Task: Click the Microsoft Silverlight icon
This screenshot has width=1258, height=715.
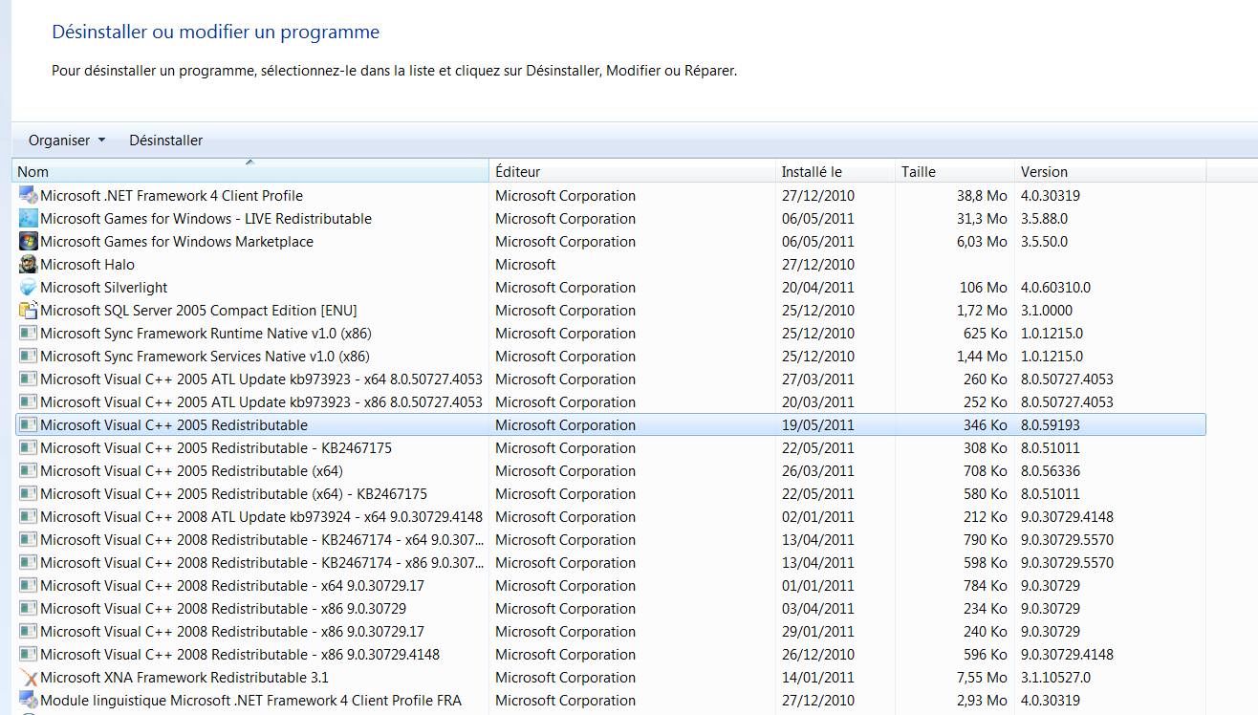Action: click(28, 287)
